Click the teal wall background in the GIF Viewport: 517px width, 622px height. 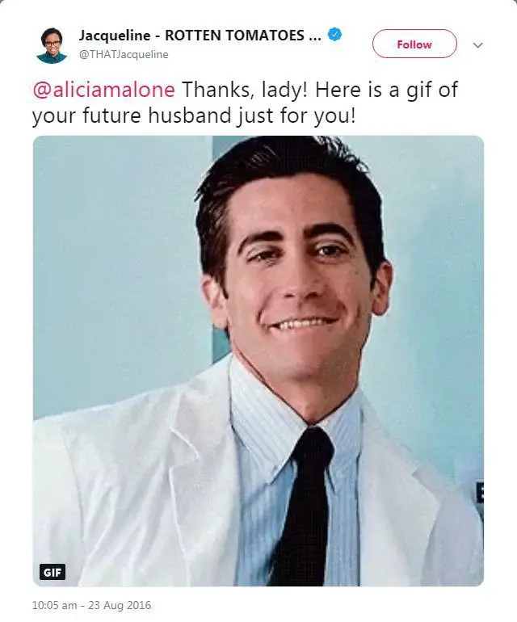pos(119,258)
